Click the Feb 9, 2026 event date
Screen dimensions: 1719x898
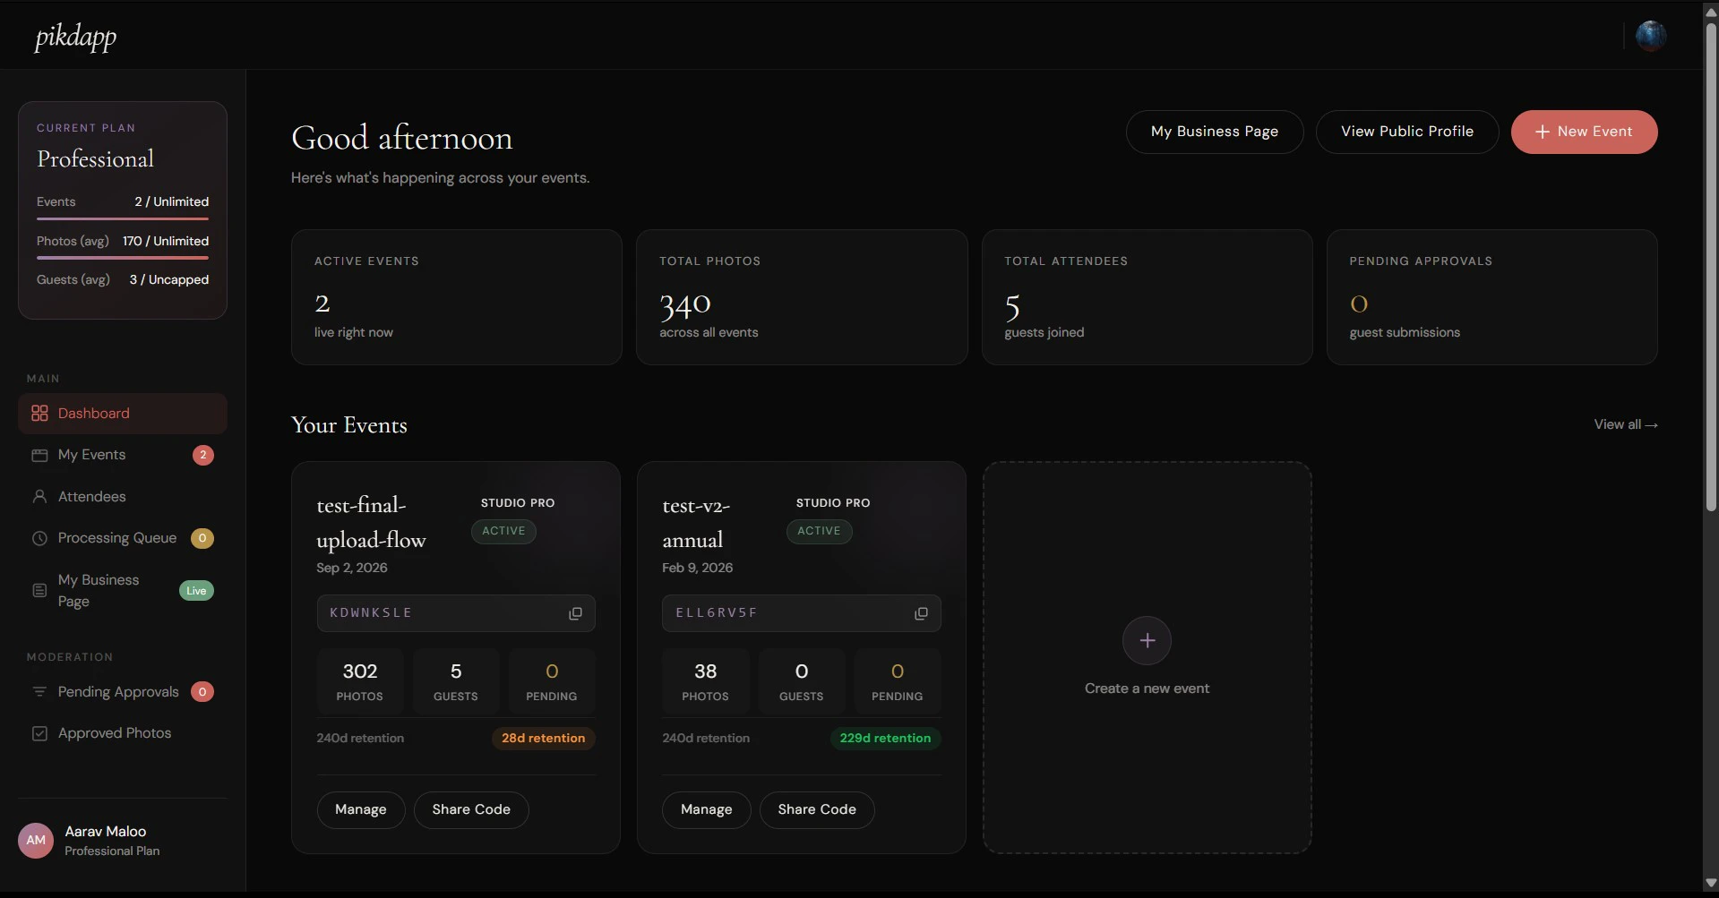(698, 568)
